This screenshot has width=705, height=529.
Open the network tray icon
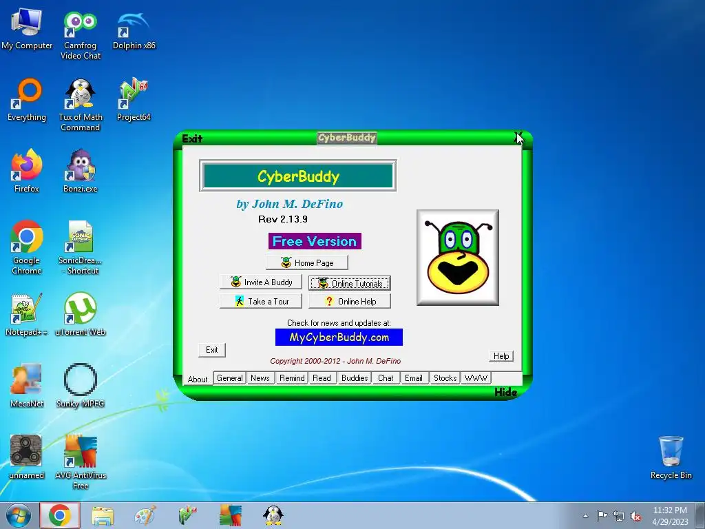pyautogui.click(x=619, y=517)
